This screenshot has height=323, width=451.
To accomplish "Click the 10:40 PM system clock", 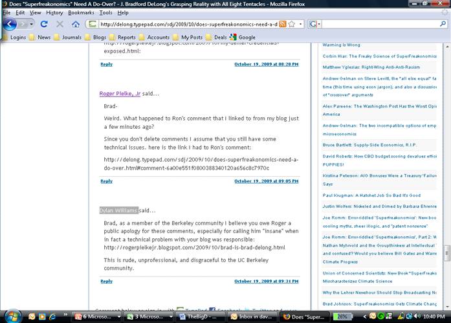I will point(434,317).
